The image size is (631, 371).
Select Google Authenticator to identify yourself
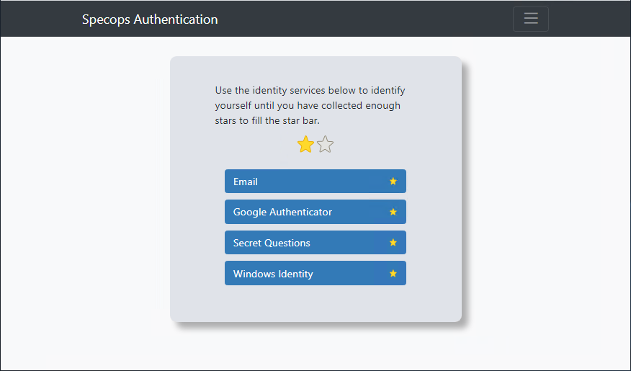[x=315, y=212]
